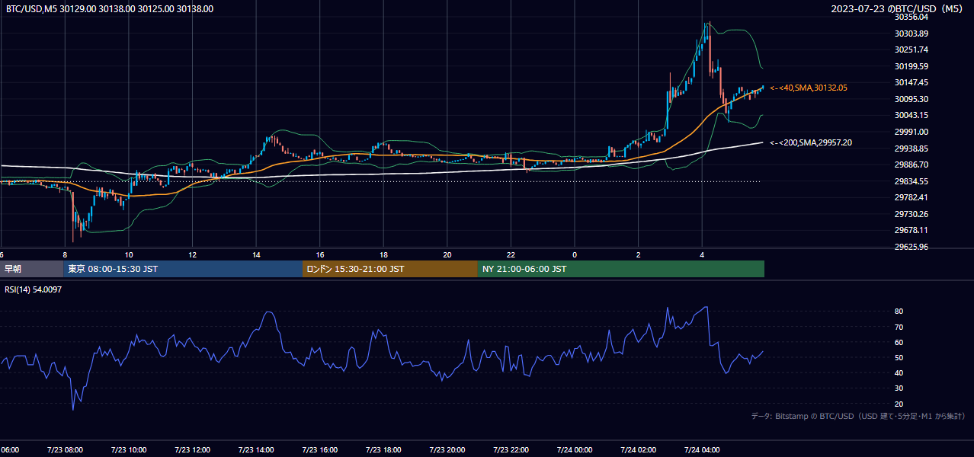Image resolution: width=974 pixels, height=457 pixels.
Task: Click RSI scale level 80
Action: (x=899, y=312)
